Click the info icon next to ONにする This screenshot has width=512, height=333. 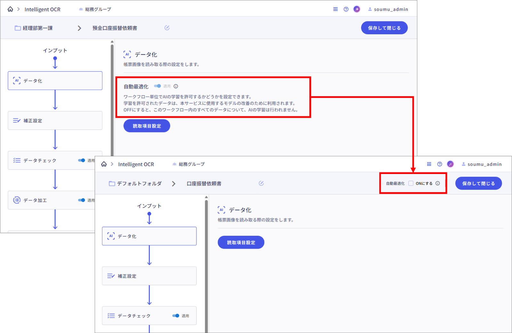point(438,183)
